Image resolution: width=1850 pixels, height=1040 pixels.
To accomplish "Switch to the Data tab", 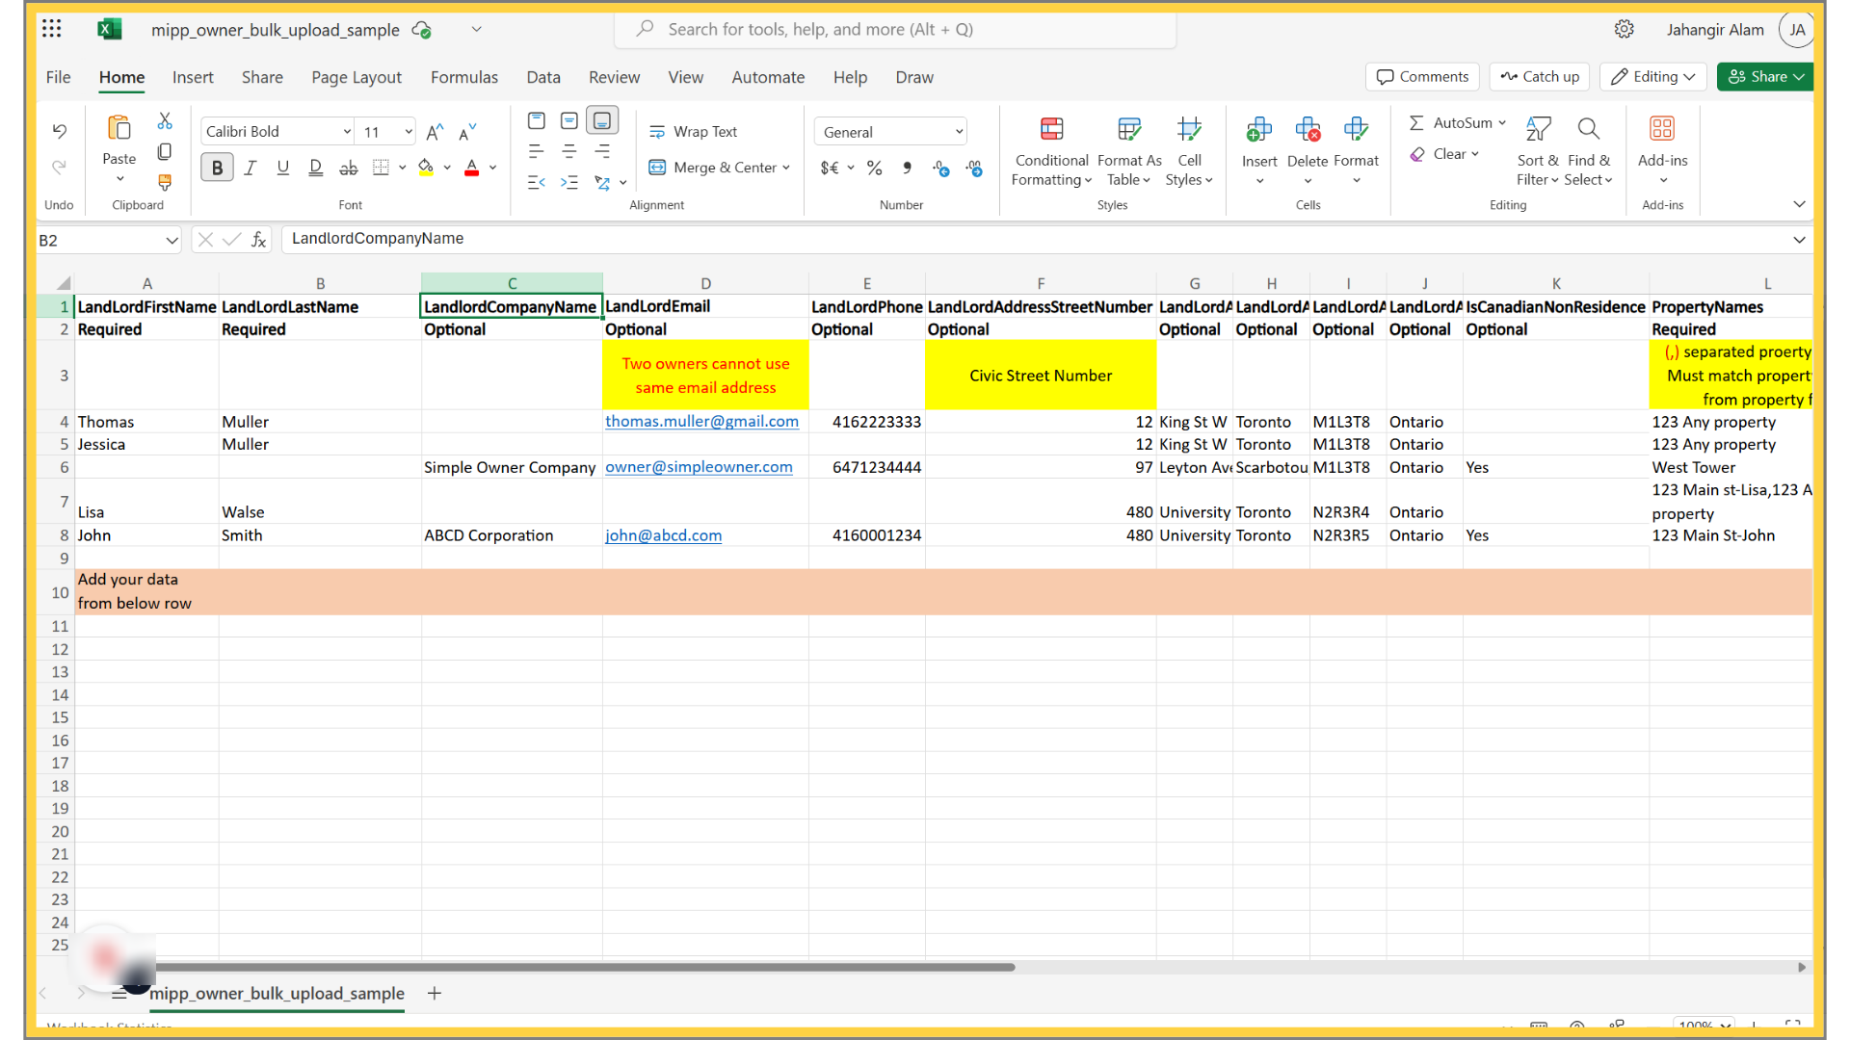I will [x=543, y=77].
